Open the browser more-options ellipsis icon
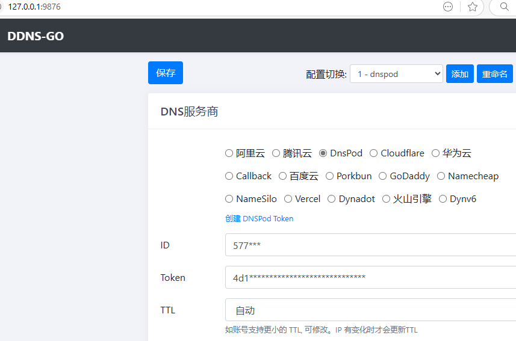This screenshot has height=341, width=516. (448, 7)
